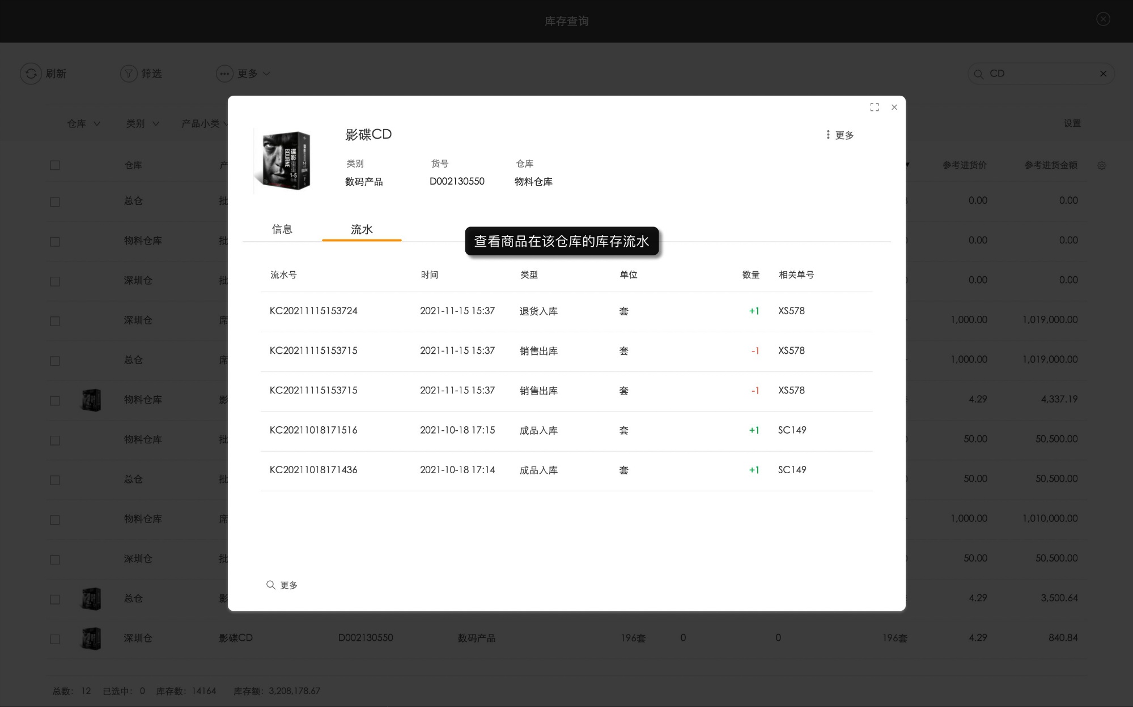
Task: Select the checkbox on the 深圳仓 bottom row
Action: point(55,639)
